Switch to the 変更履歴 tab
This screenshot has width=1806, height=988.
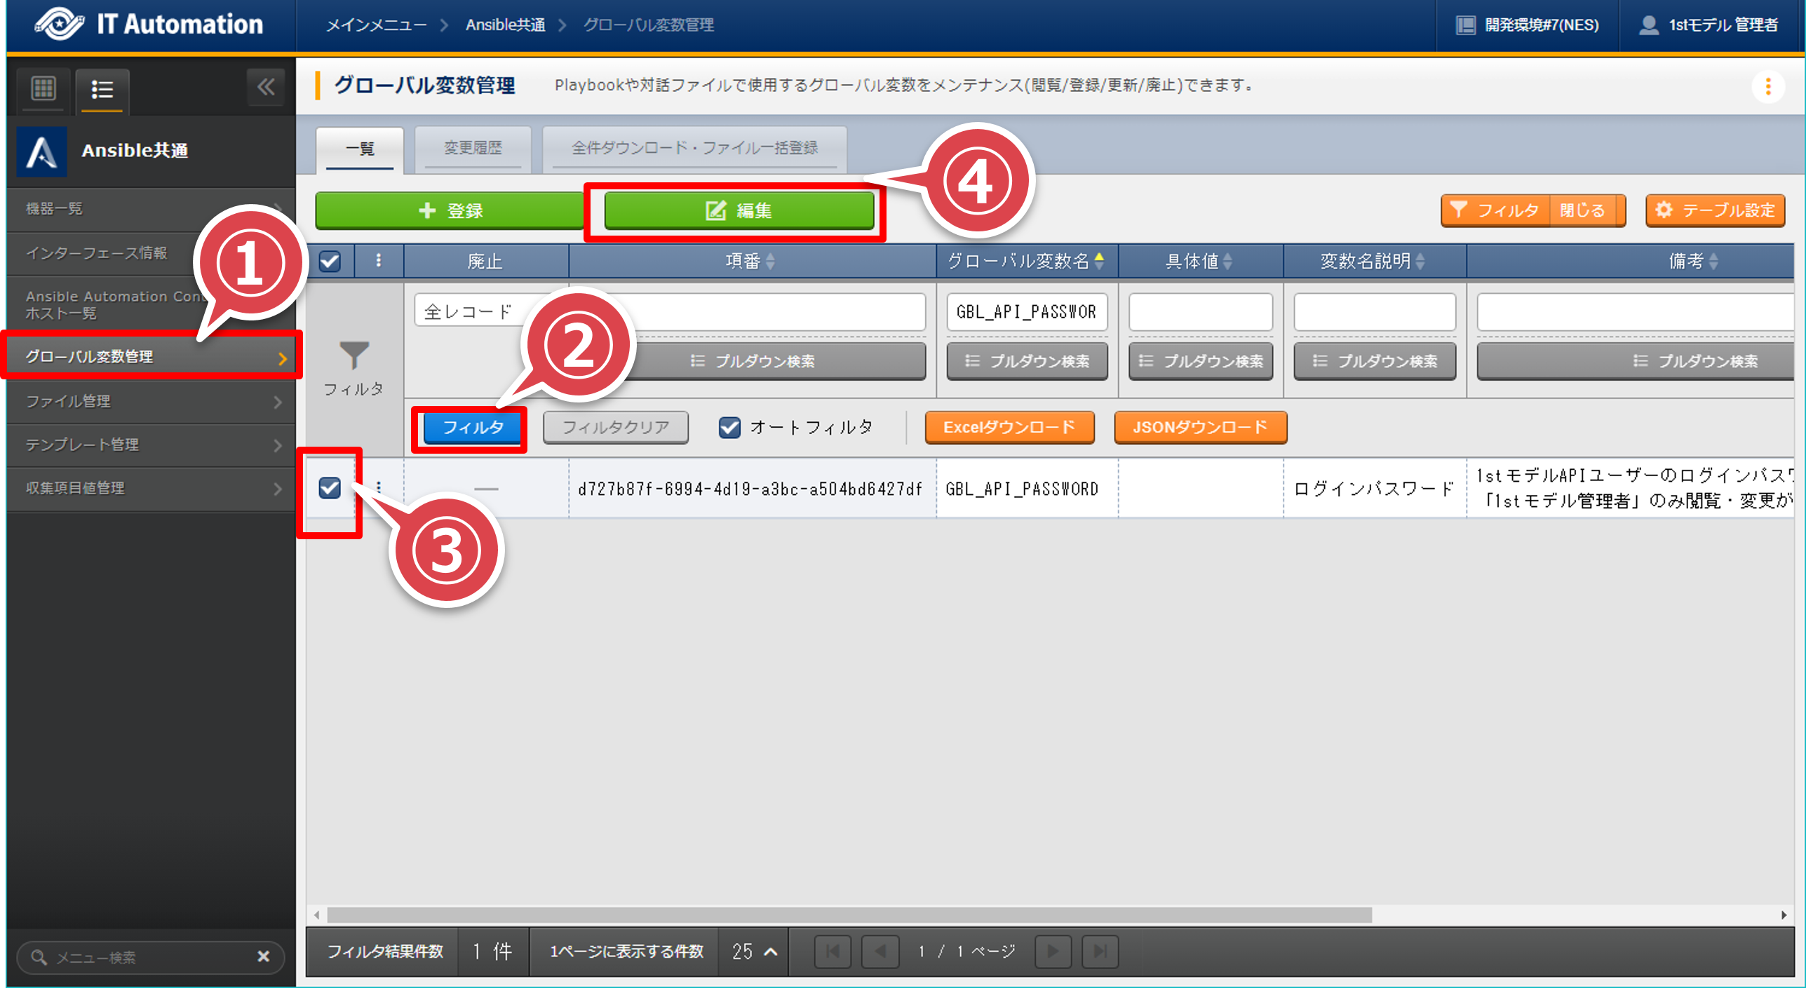[473, 148]
